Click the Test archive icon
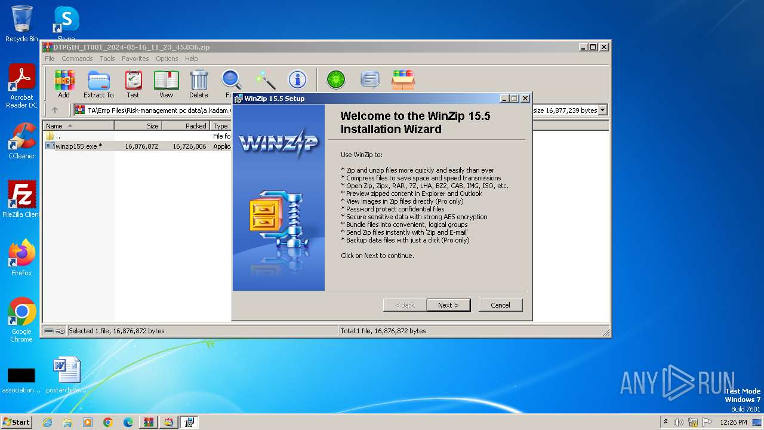Image resolution: width=764 pixels, height=430 pixels. pyautogui.click(x=133, y=84)
